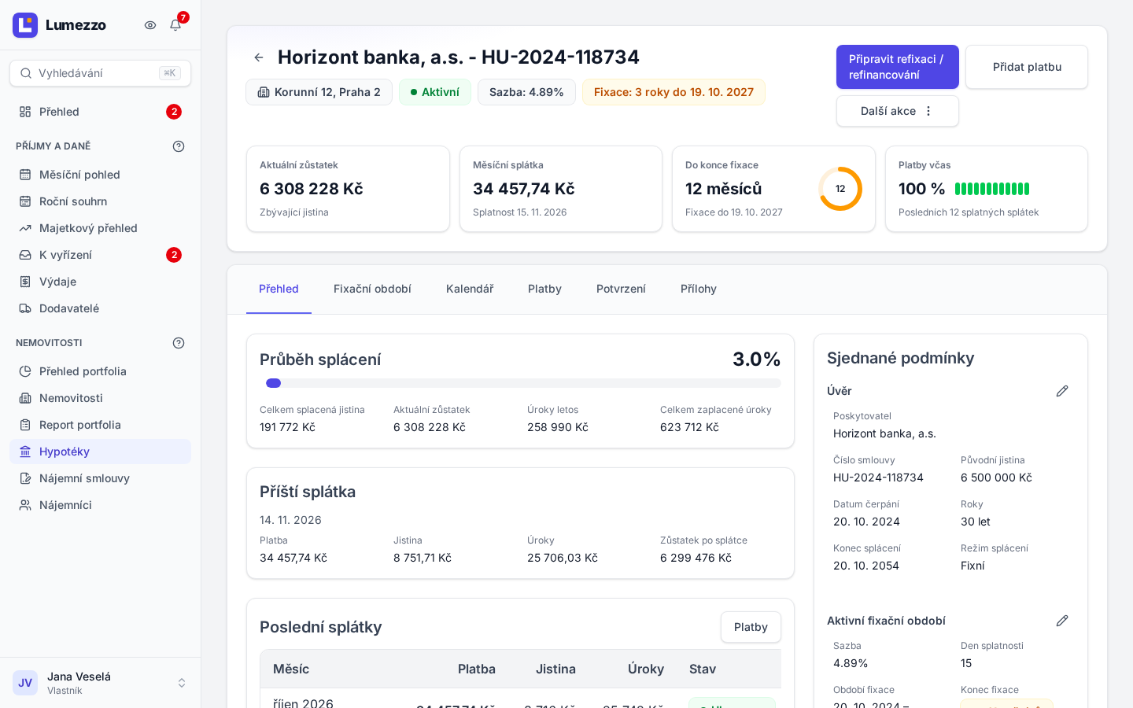Toggle the eye visibility icon in the sidebar header
Screen dimensions: 1133x708
150,25
